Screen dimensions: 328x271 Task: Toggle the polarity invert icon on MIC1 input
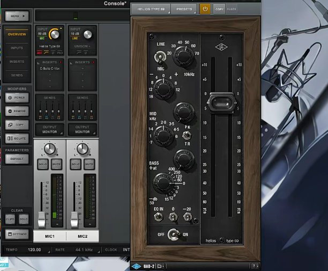[x=53, y=53]
